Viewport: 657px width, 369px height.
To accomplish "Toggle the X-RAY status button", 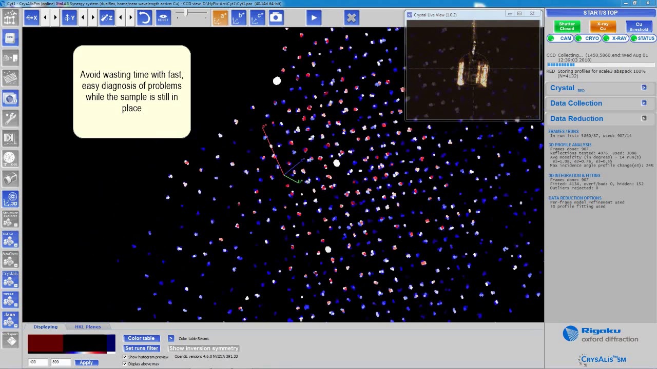I will tap(616, 38).
